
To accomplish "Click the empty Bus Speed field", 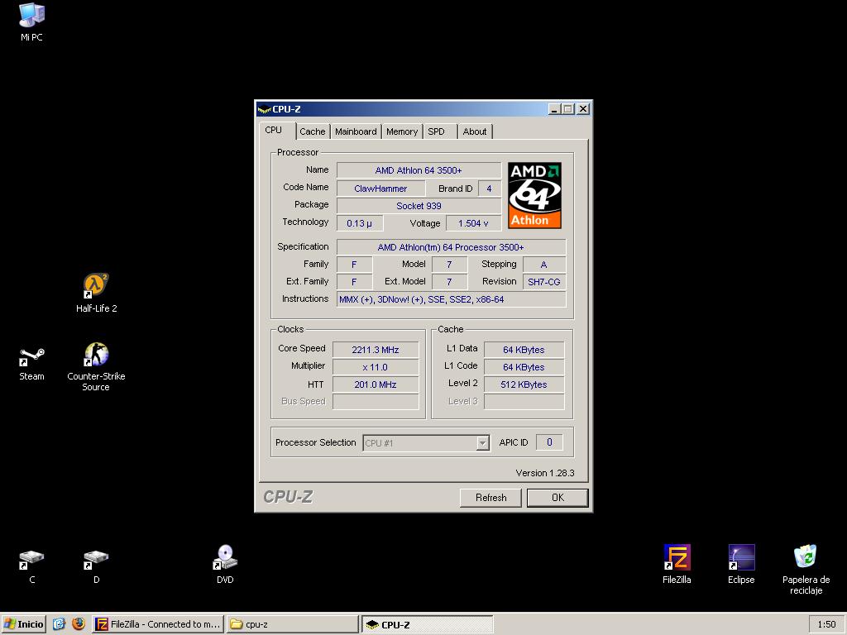I will (376, 402).
